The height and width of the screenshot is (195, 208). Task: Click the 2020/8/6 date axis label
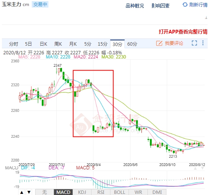pyautogui.click(x=130, y=165)
